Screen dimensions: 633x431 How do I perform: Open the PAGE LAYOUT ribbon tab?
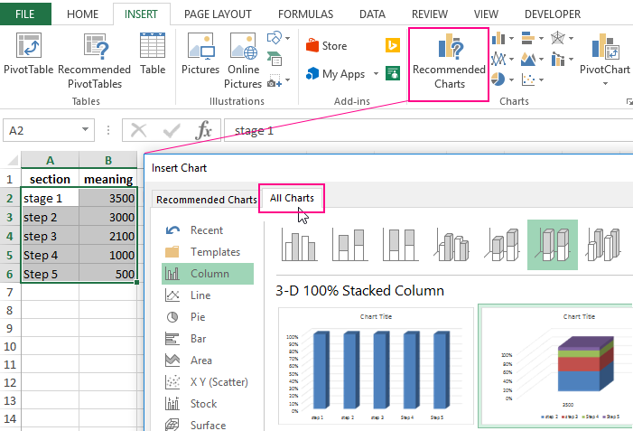click(218, 14)
